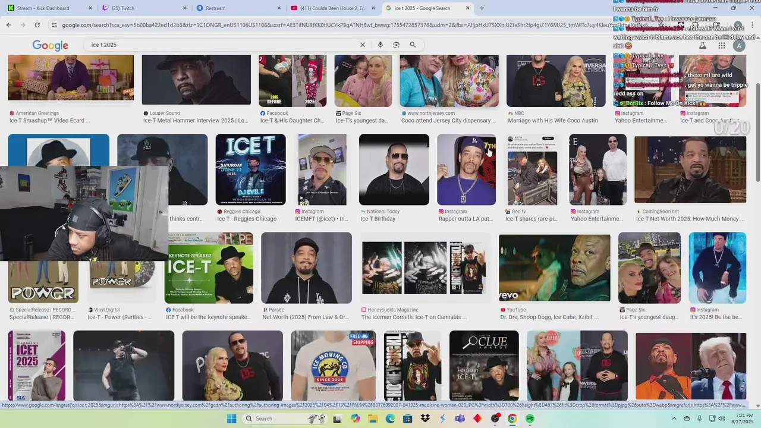Open Search Labs flask icon
The width and height of the screenshot is (761, 428).
coord(702,46)
